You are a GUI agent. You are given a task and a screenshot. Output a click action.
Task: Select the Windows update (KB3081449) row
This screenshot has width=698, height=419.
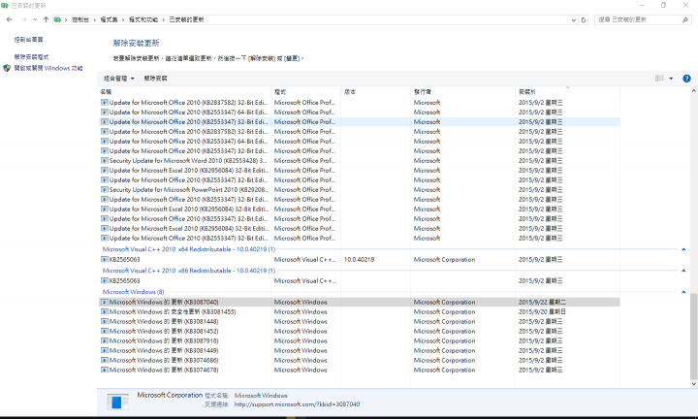[x=359, y=350]
